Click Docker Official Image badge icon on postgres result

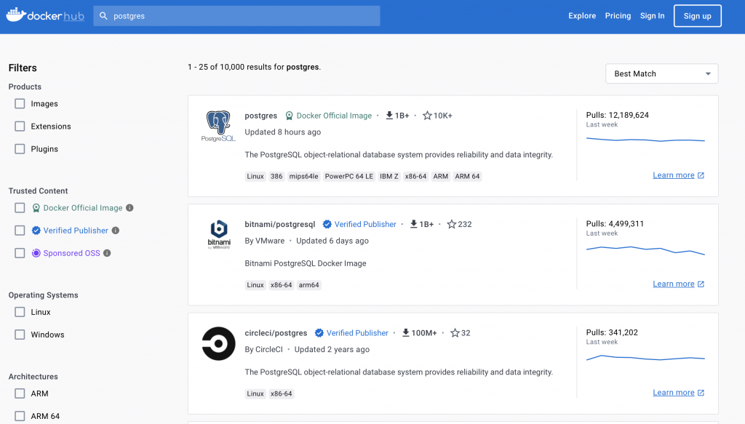[289, 116]
